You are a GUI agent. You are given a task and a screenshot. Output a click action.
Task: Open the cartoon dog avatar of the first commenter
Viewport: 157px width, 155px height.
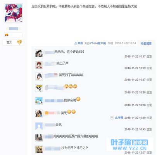(39, 53)
